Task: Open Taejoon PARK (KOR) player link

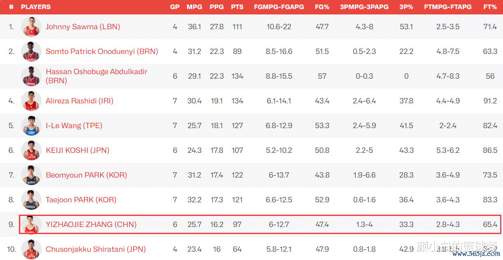Action: 81,200
